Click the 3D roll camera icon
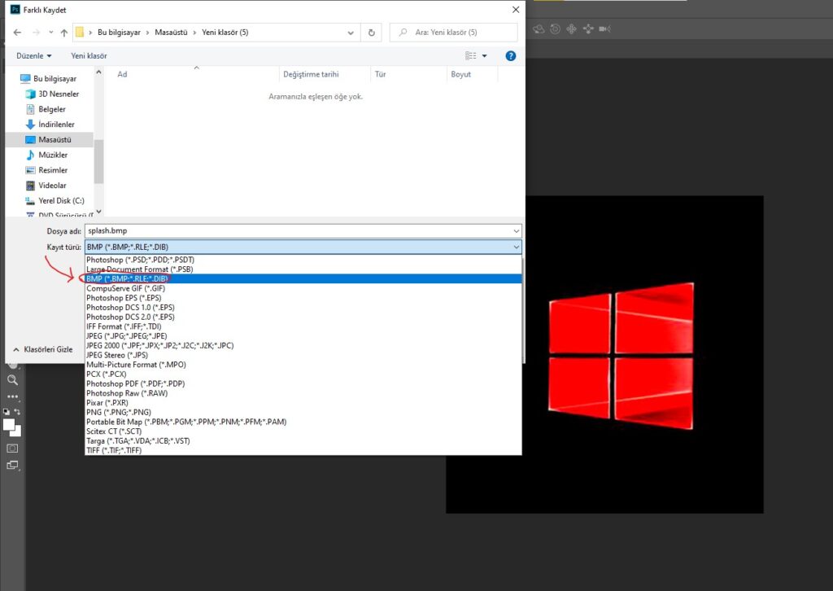The height and width of the screenshot is (591, 833). point(555,28)
